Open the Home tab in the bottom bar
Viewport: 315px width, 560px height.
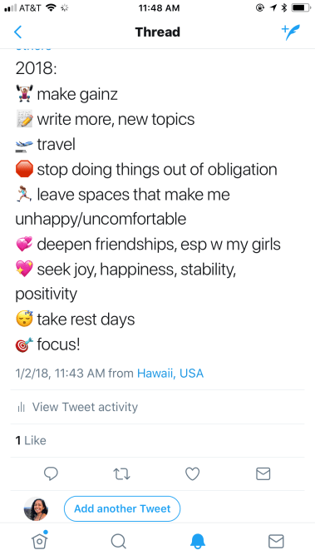tap(40, 541)
